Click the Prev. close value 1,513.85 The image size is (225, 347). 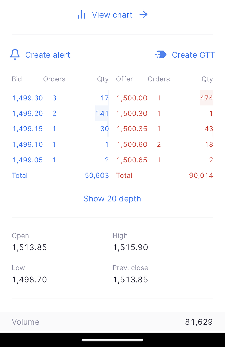point(130,280)
